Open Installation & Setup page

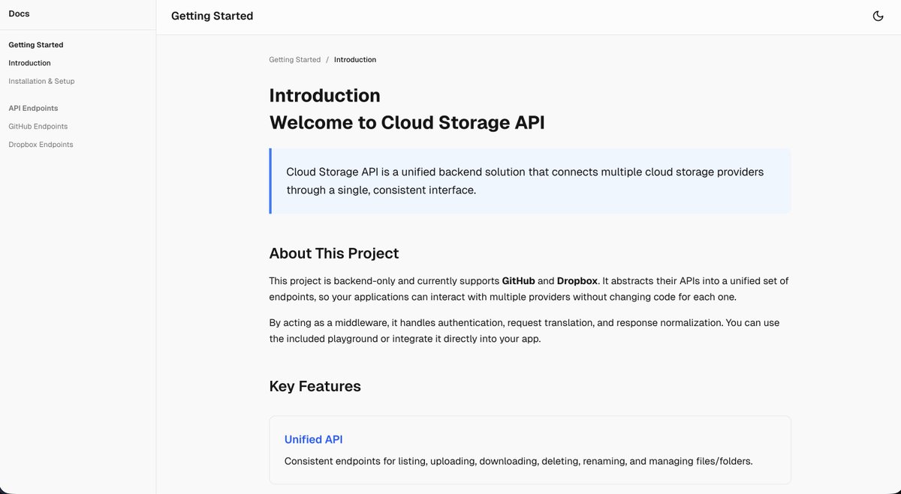(x=41, y=81)
